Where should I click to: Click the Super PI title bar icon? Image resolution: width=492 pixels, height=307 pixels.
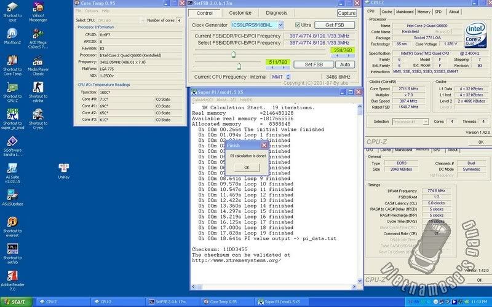194,92
